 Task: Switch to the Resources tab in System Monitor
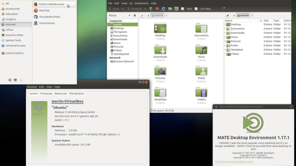point(61,94)
